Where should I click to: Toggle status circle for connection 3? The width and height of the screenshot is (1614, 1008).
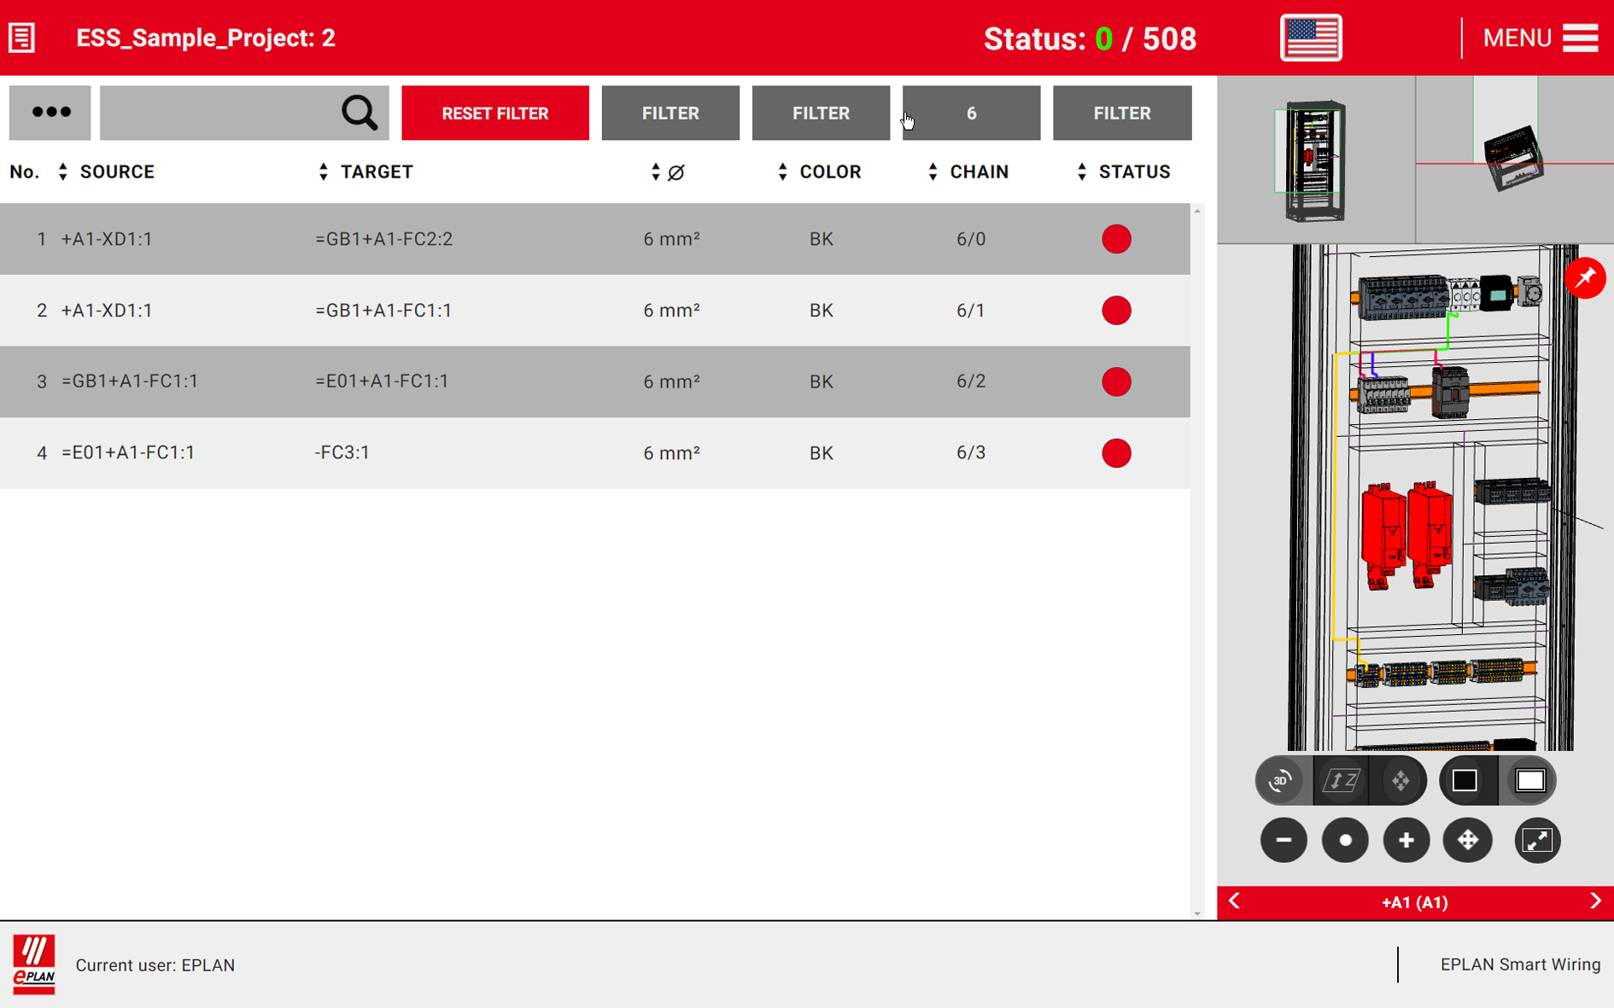coord(1115,382)
